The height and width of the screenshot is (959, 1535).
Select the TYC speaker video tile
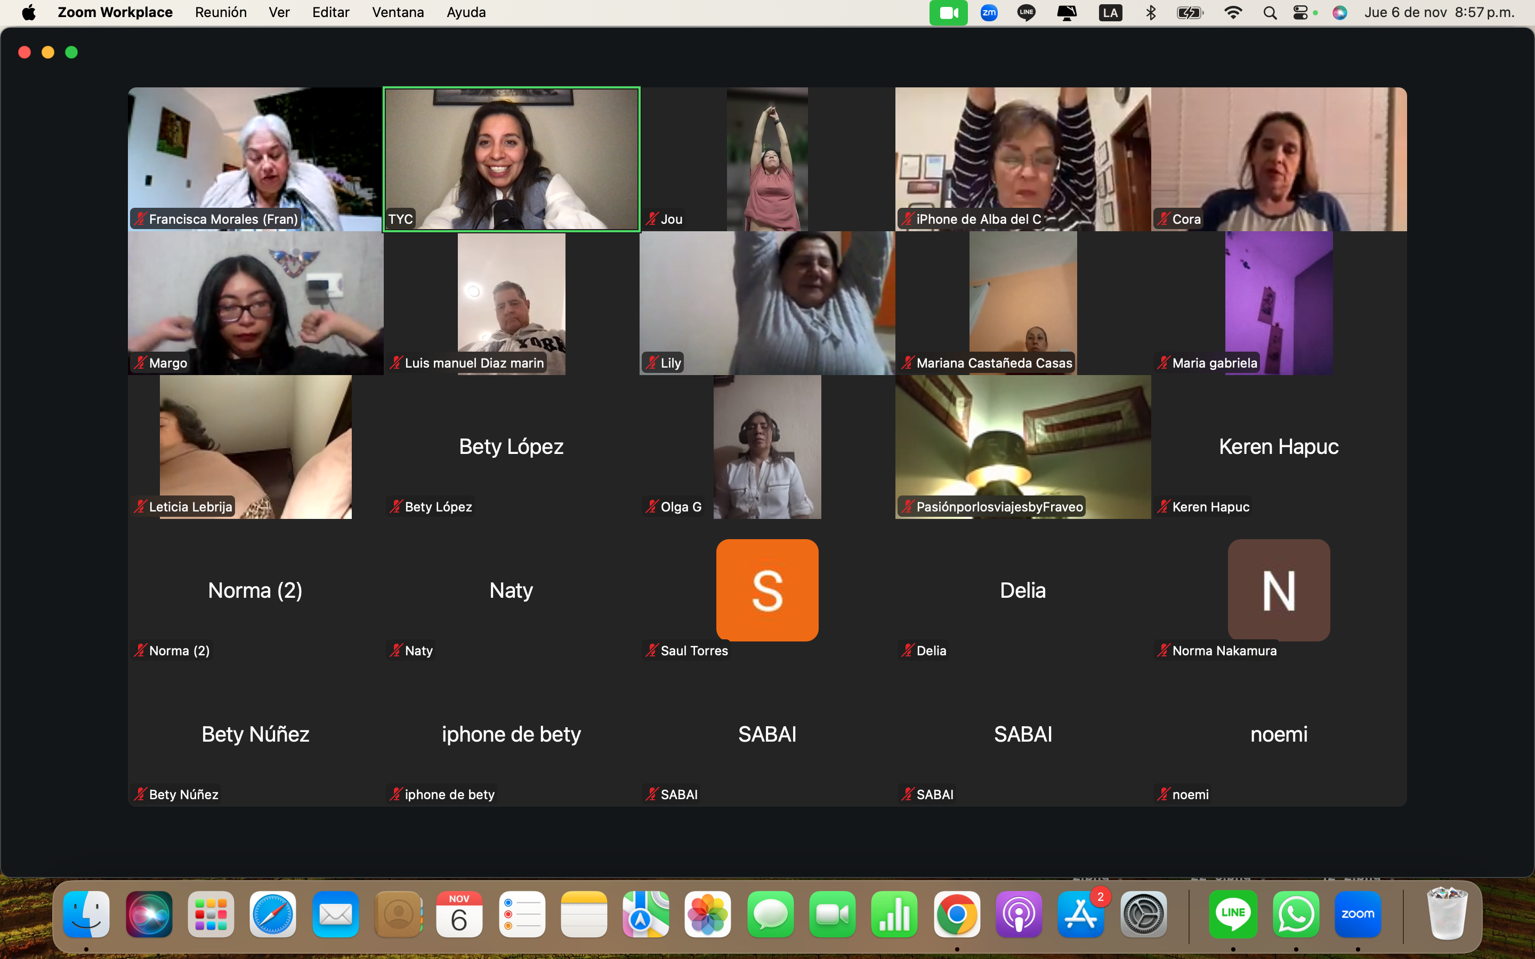click(511, 159)
